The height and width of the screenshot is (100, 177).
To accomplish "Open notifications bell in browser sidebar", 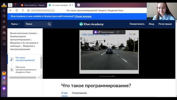I will tap(4, 11).
